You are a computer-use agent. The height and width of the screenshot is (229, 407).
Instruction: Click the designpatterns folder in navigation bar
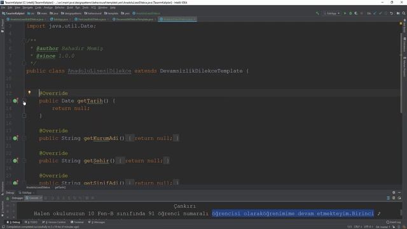71,13
